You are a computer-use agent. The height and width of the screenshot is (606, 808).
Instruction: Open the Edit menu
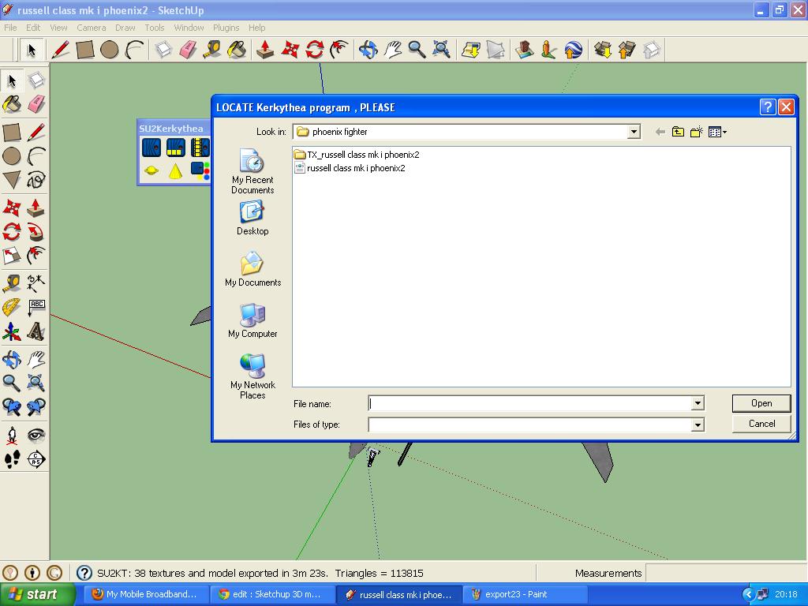tap(33, 28)
